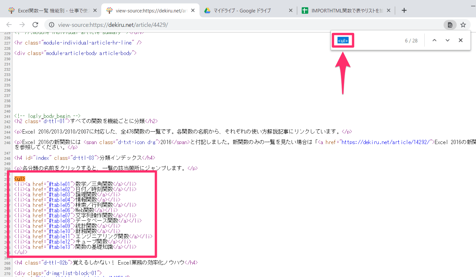Click the d-txt-icon d-g span class text
476x277 pixels.
tap(137, 142)
